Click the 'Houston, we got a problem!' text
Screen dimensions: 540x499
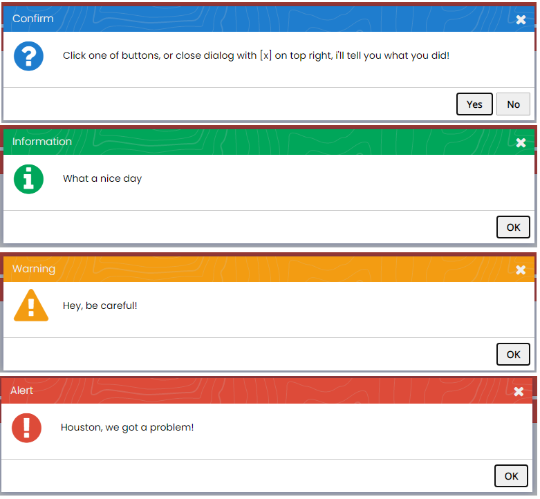(x=127, y=427)
